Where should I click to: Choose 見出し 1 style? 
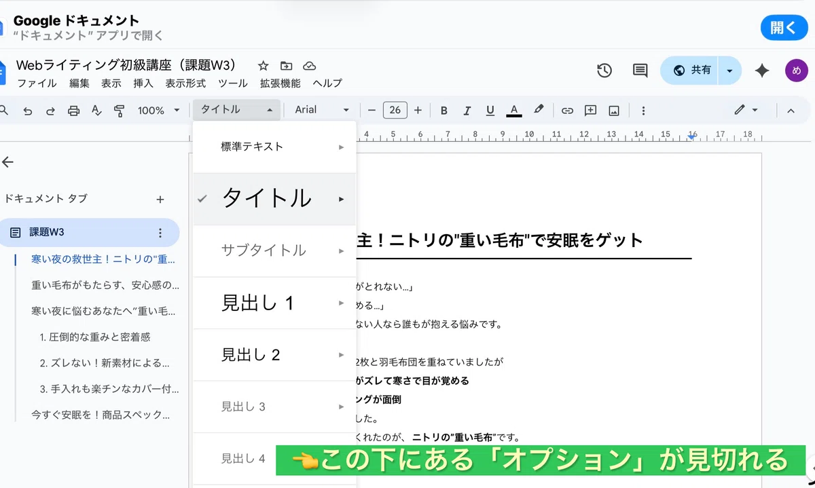[x=274, y=303]
